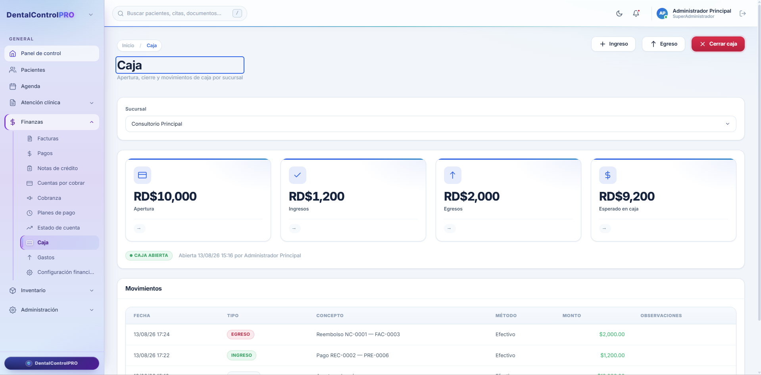Go to Pacientes in sidebar
This screenshot has width=761, height=375.
(52, 70)
